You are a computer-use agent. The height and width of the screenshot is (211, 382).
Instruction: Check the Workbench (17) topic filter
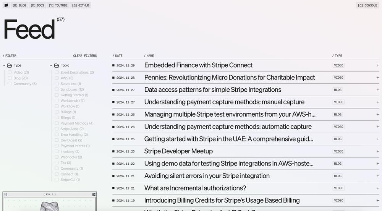[x=57, y=101]
